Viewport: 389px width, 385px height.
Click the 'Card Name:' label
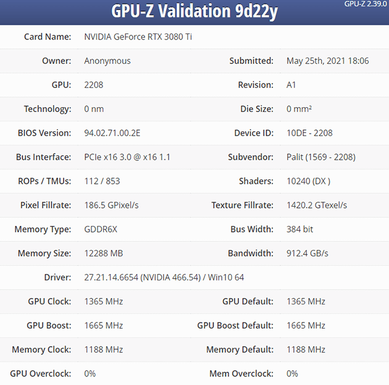pyautogui.click(x=48, y=37)
